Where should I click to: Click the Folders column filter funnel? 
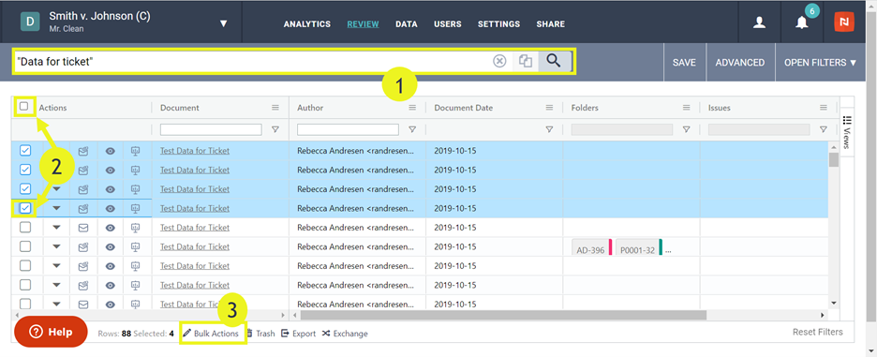point(686,129)
